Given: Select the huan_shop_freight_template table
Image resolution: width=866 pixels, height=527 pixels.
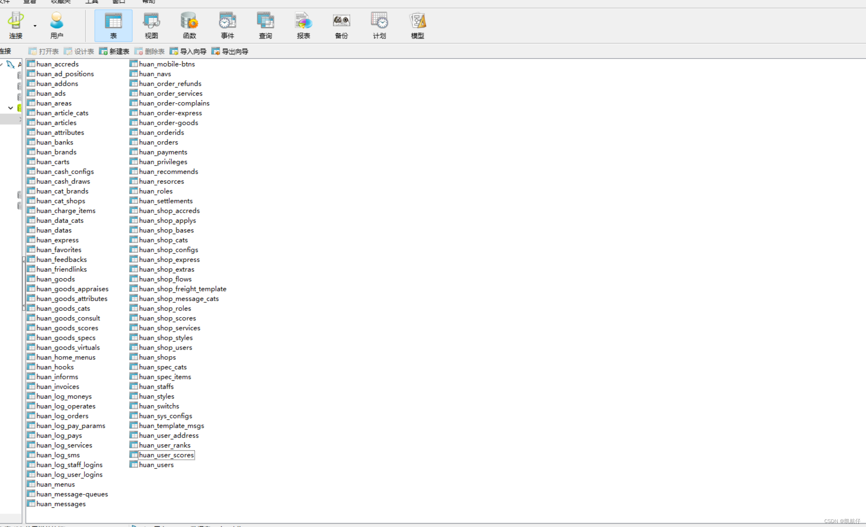Looking at the screenshot, I should point(182,289).
